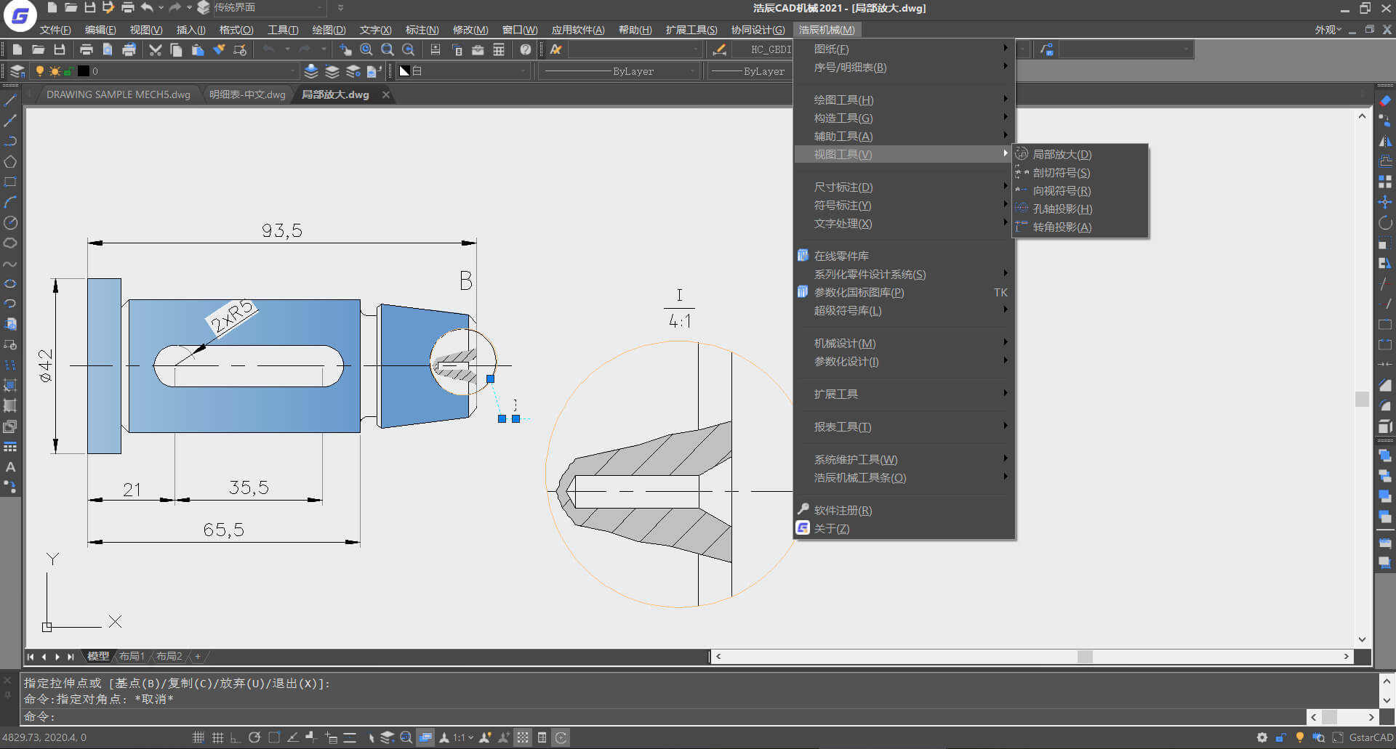Switch to the 布局1 layout tab

(132, 656)
